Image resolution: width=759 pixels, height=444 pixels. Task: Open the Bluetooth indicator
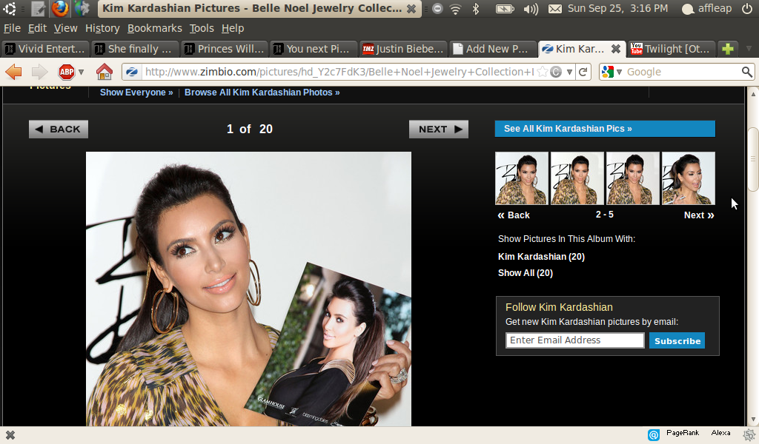click(476, 9)
